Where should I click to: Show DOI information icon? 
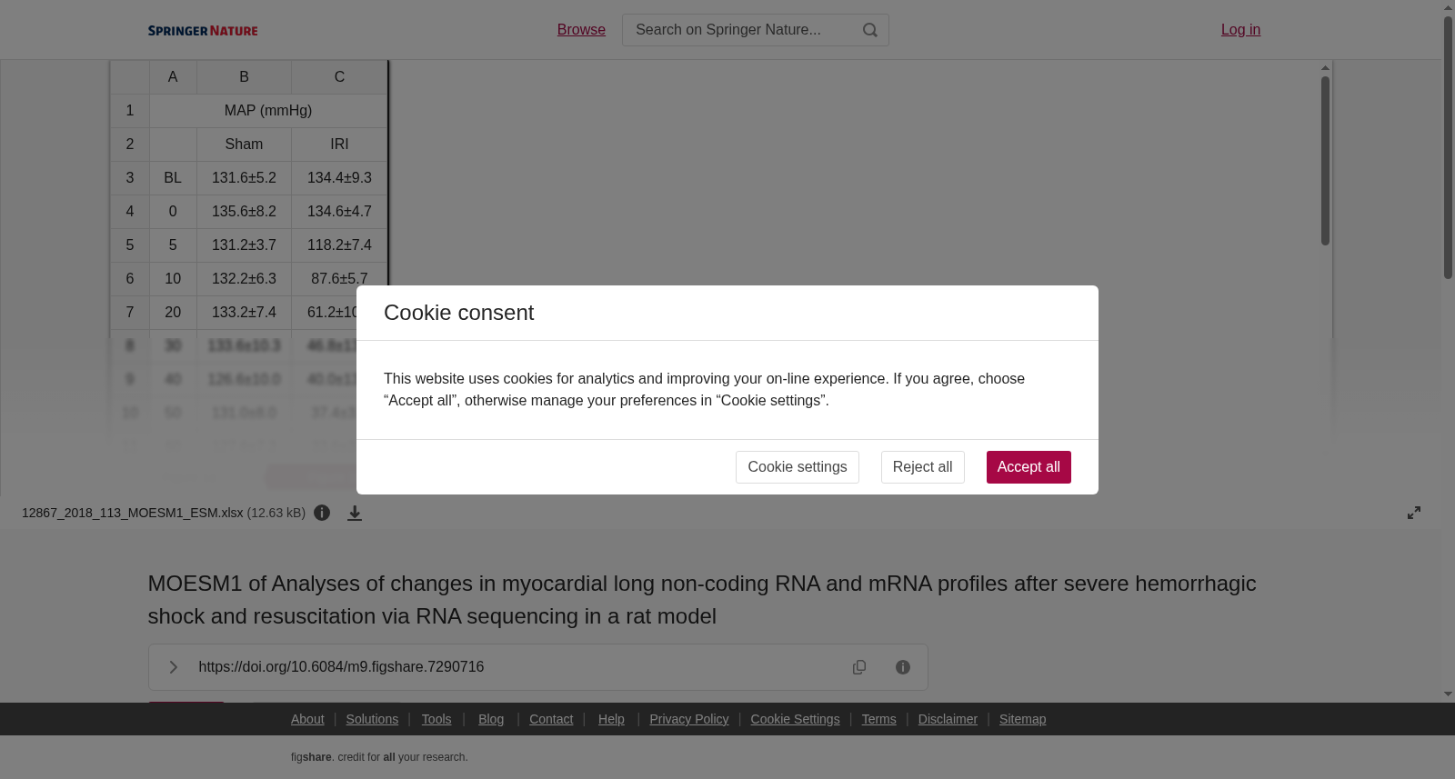903,667
